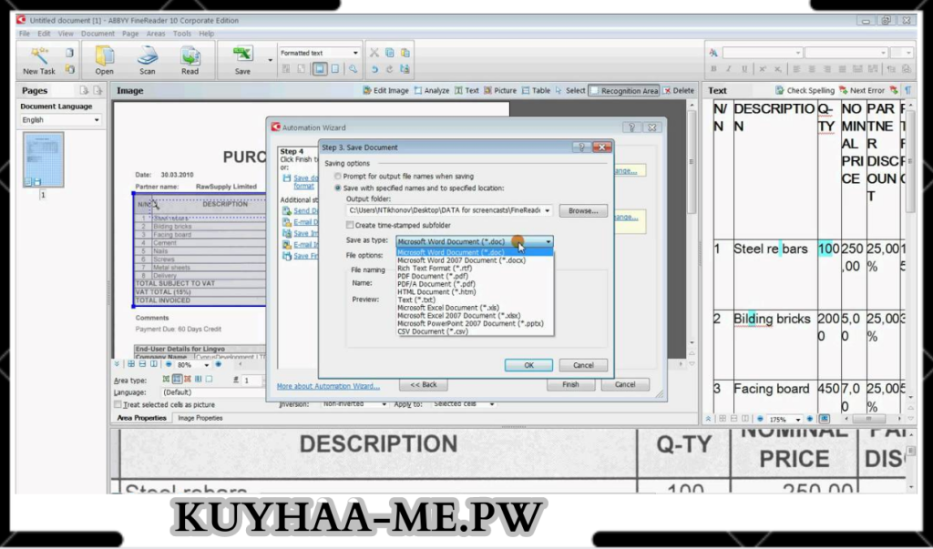The image size is (933, 549).
Task: Click Cancel in Save Document dialog
Action: (x=583, y=365)
